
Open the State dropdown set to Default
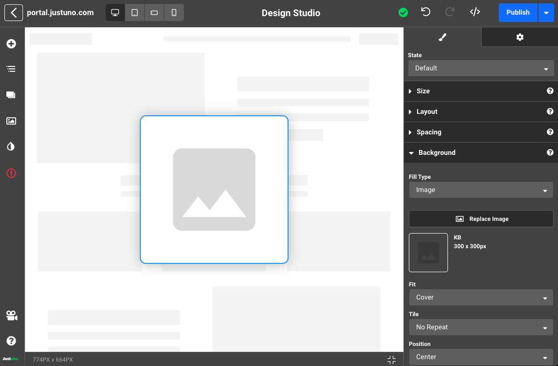pyautogui.click(x=481, y=68)
